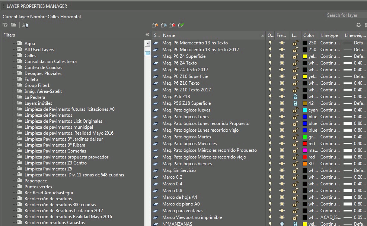Click New Layer Frozen in All Viewports icon
This screenshot has width=367, height=226.
[164, 25]
